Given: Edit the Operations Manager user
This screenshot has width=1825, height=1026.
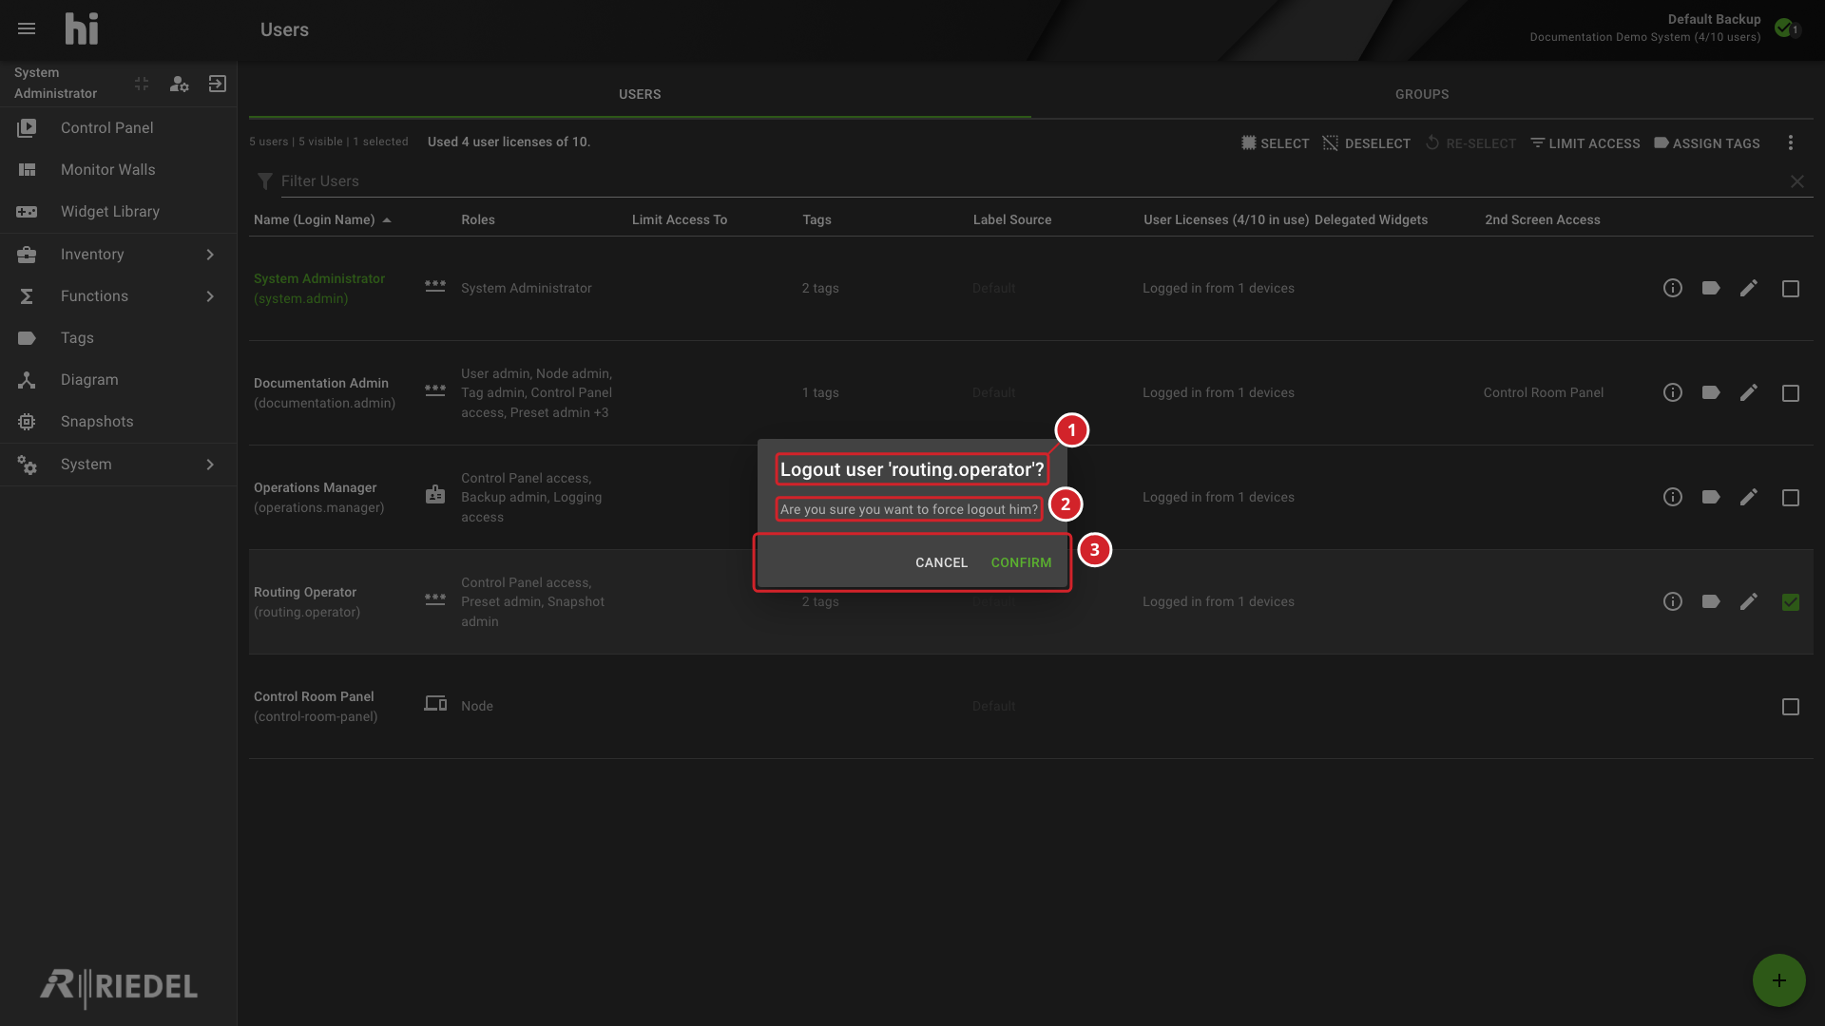Looking at the screenshot, I should [x=1749, y=497].
